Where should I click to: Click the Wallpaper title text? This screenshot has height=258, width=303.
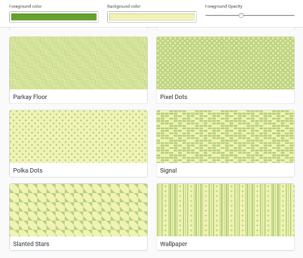click(174, 244)
